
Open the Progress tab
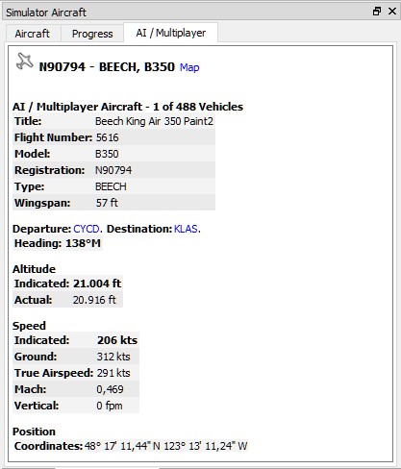pos(92,34)
